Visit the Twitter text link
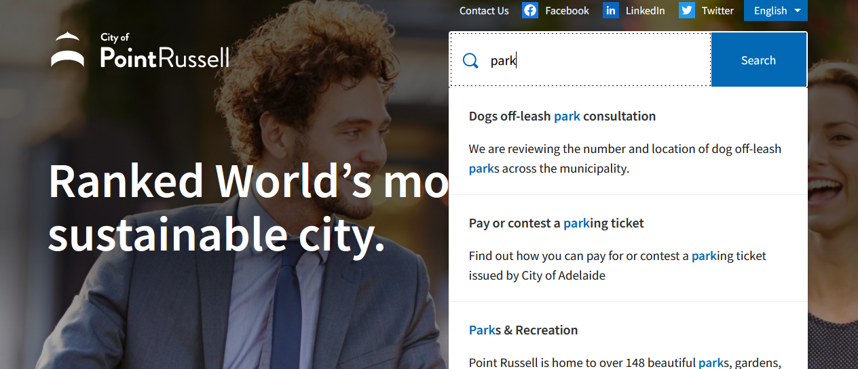 click(x=717, y=11)
